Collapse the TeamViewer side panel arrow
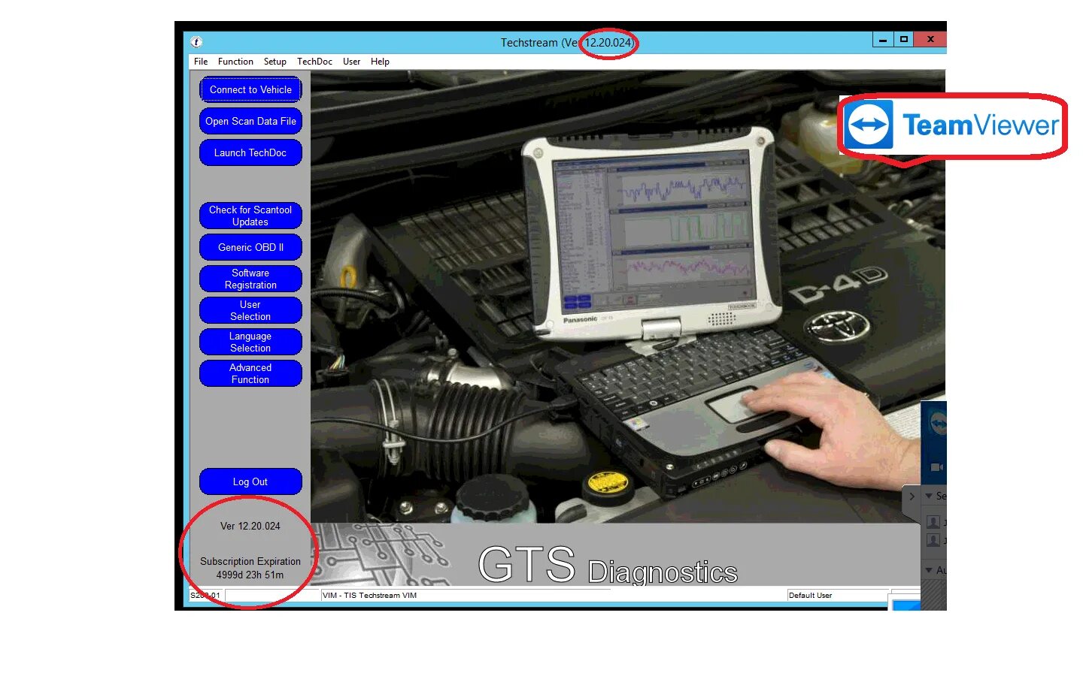The height and width of the screenshot is (676, 1083). click(x=912, y=496)
